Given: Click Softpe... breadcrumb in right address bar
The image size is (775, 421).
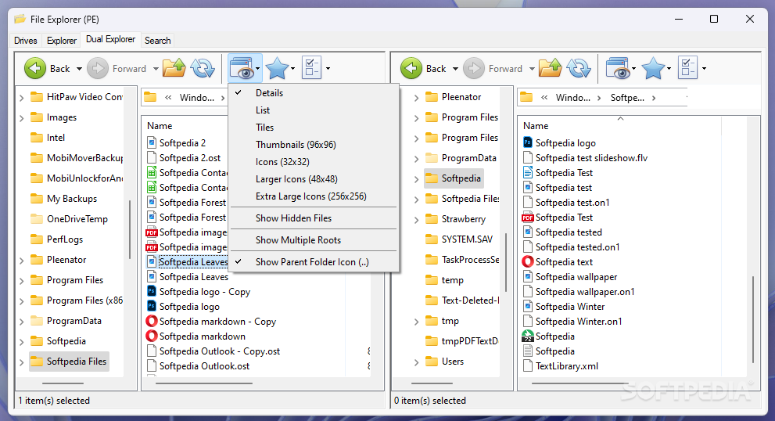Looking at the screenshot, I should (x=627, y=98).
